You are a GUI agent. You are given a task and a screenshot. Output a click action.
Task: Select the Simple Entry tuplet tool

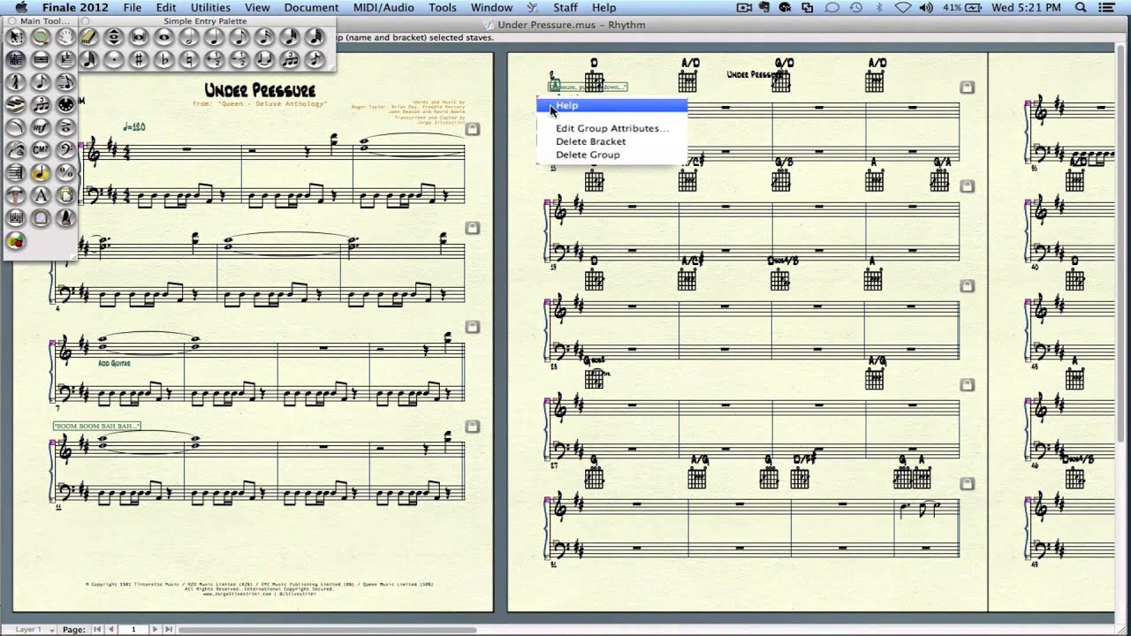point(289,60)
